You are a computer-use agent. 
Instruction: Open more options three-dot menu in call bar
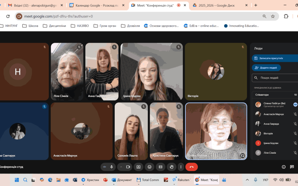pos(181,167)
